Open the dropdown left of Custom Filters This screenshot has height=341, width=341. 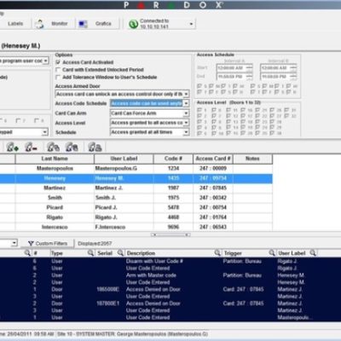[x=14, y=243]
